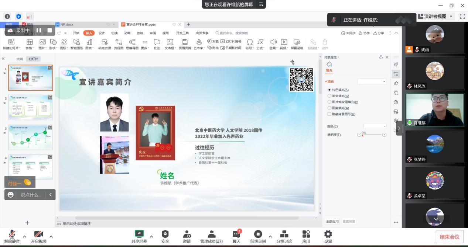The width and height of the screenshot is (468, 247).
Task: Open the 大纲 outline tab
Action: (20, 59)
